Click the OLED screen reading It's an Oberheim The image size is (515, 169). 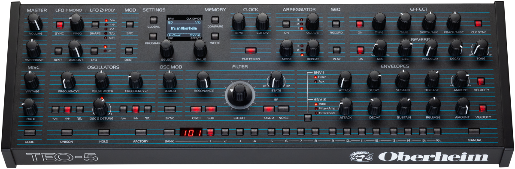[184, 28]
